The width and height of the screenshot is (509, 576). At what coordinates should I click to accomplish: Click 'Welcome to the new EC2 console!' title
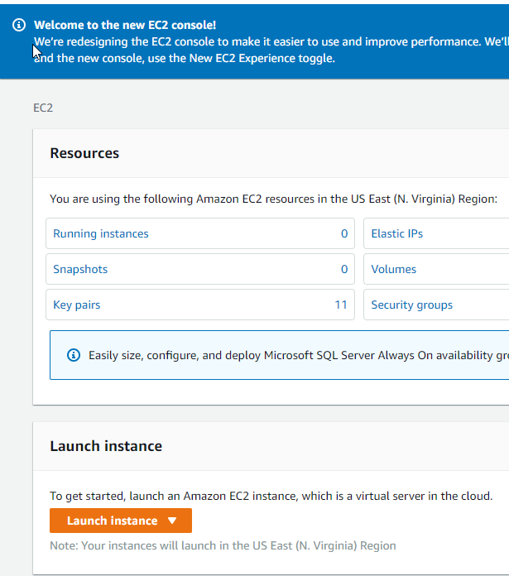(x=125, y=25)
